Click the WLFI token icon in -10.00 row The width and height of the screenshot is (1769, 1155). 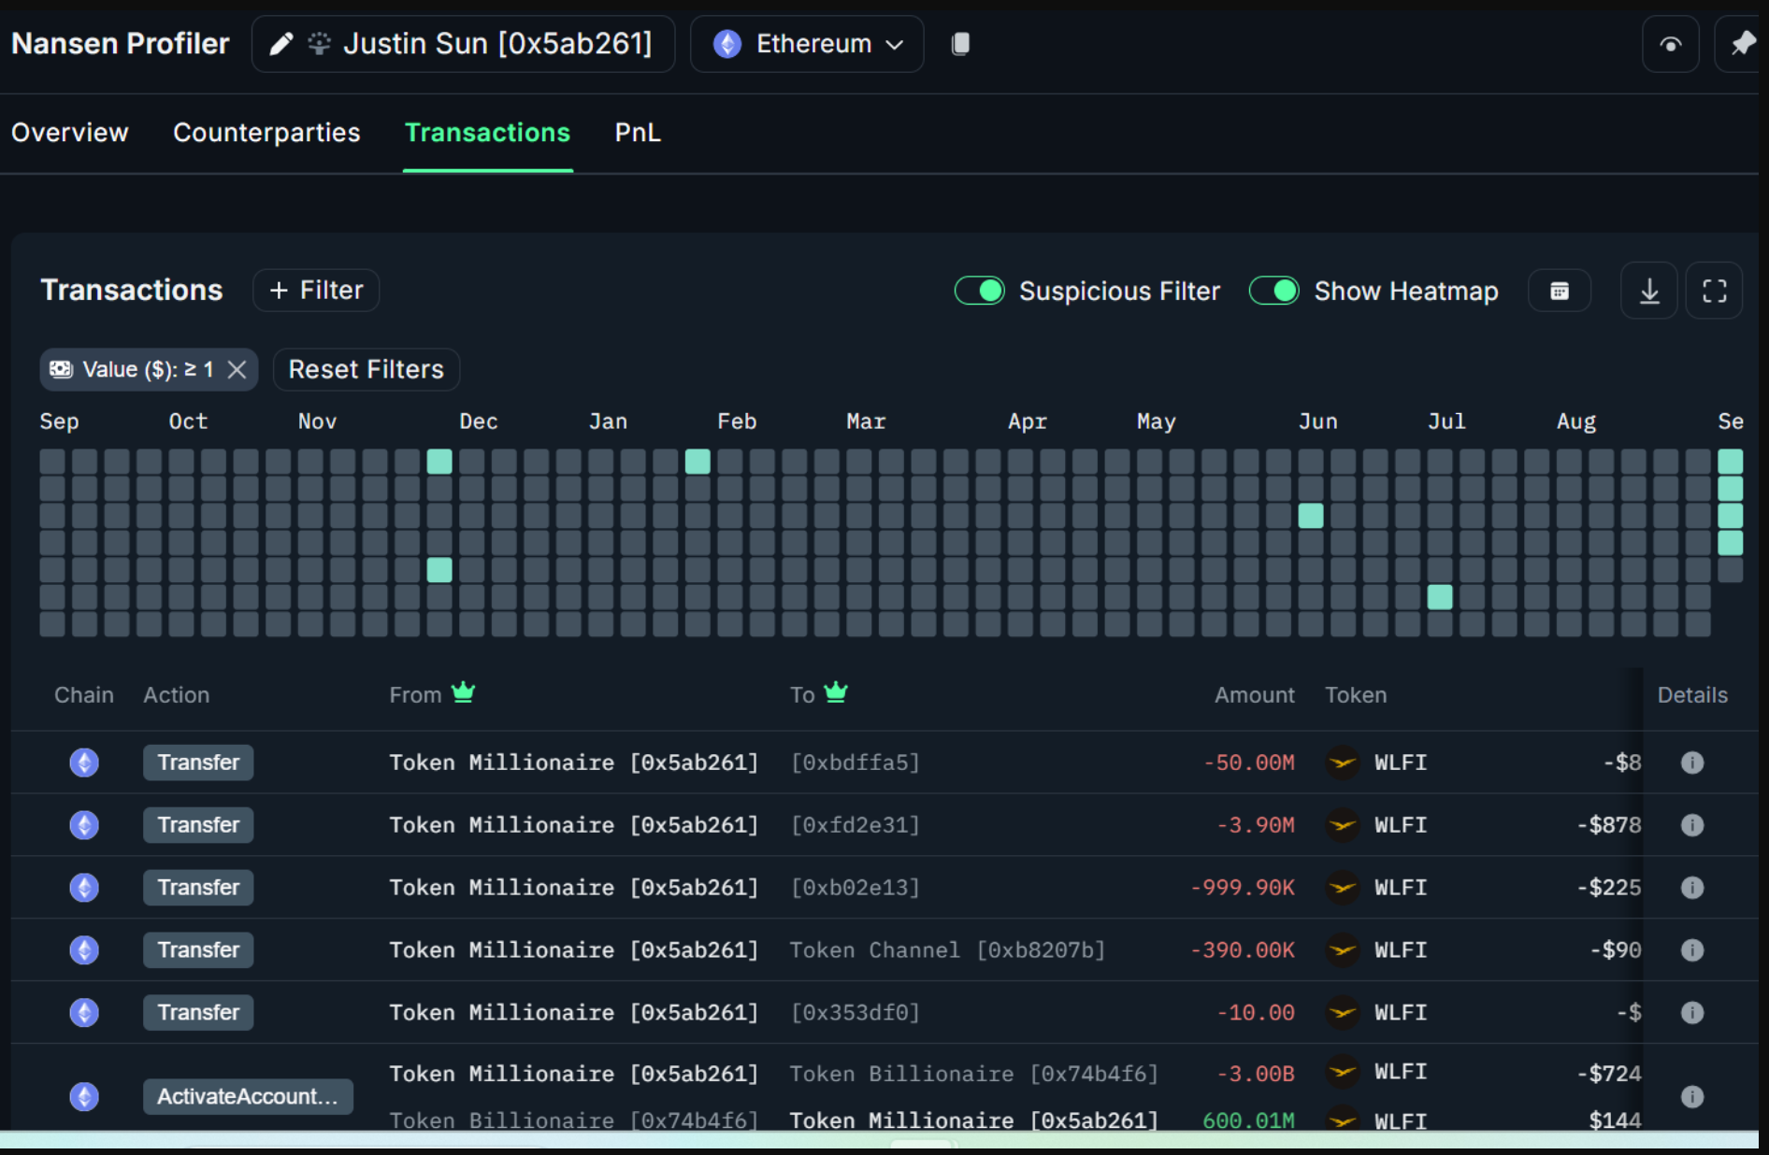click(x=1343, y=1013)
